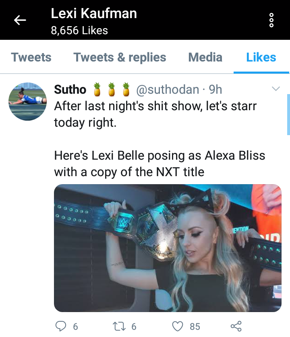Click the retweet arrows icon

119,326
